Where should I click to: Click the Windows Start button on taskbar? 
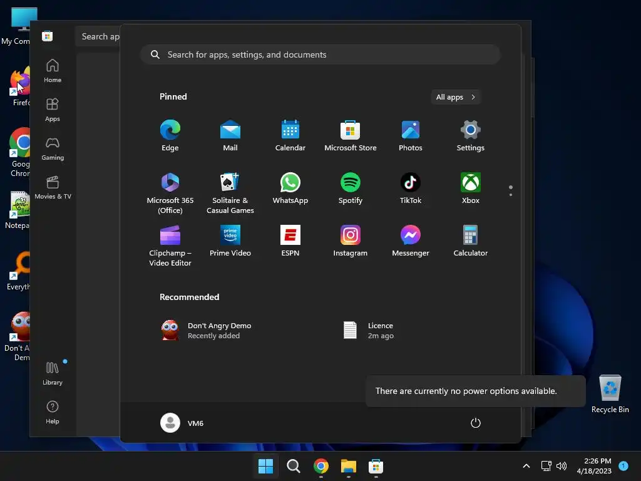click(265, 466)
